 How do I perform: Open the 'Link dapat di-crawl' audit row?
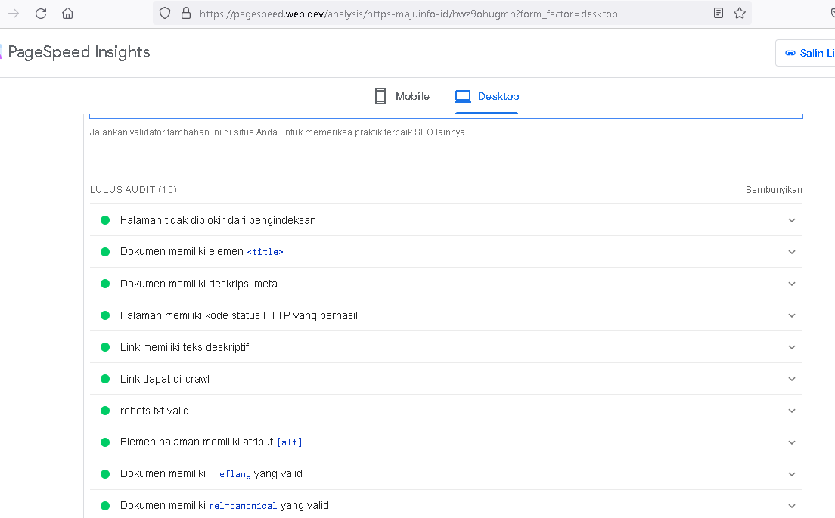[x=165, y=379]
